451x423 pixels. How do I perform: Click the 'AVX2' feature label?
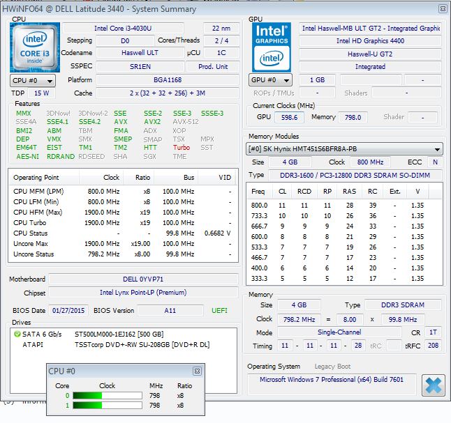(x=152, y=122)
